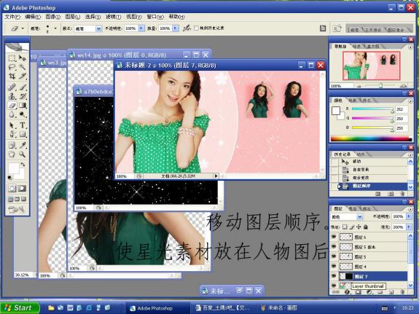
Task: Select the Slice tool
Action: point(23,76)
